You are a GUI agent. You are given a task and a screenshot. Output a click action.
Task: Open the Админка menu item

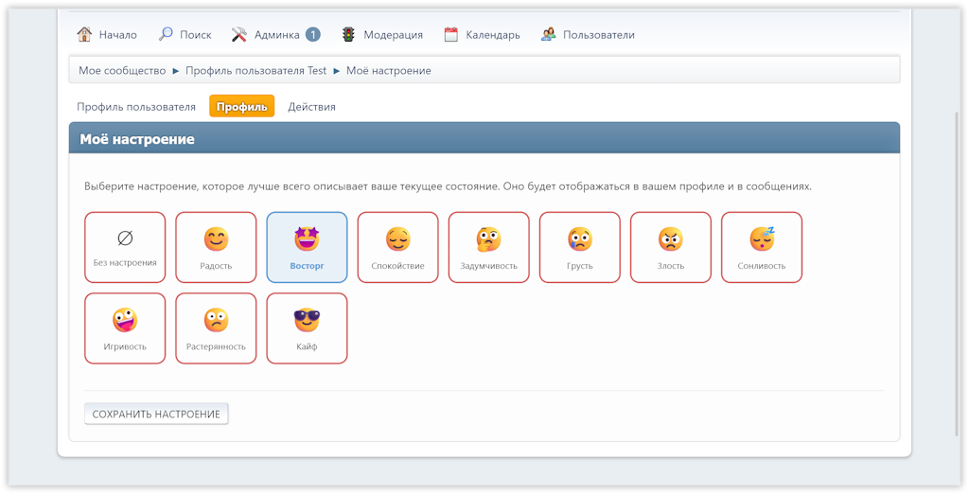click(x=276, y=35)
